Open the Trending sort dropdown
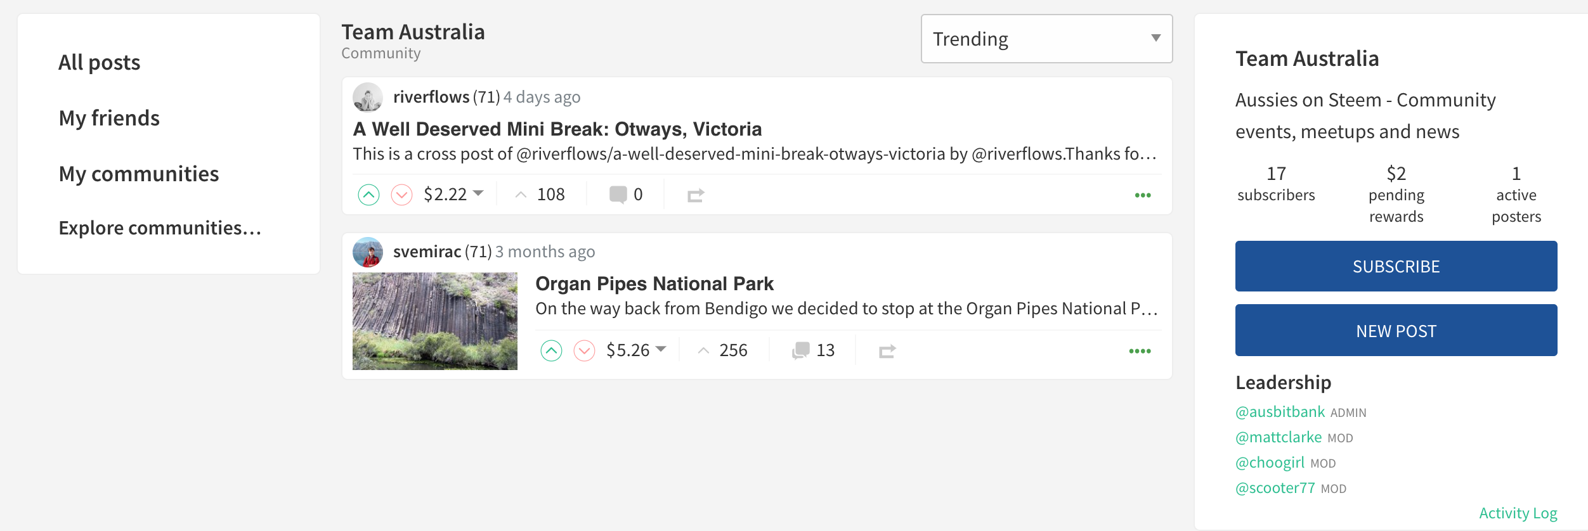 [x=1046, y=39]
